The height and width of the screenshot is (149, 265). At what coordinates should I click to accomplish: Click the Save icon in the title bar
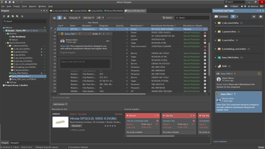click(6, 2)
